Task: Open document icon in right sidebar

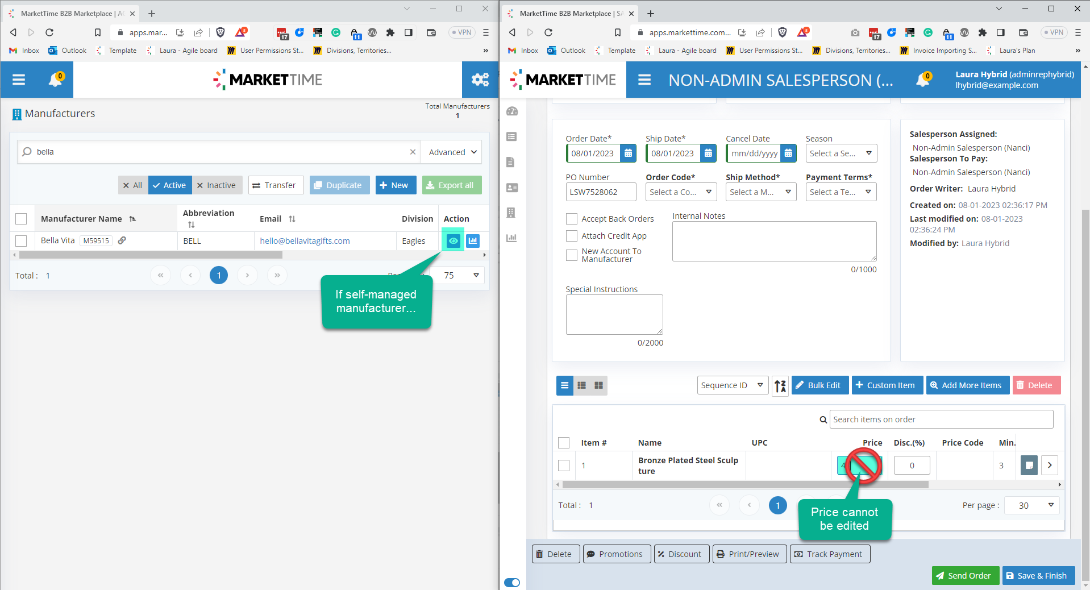Action: pos(510,162)
